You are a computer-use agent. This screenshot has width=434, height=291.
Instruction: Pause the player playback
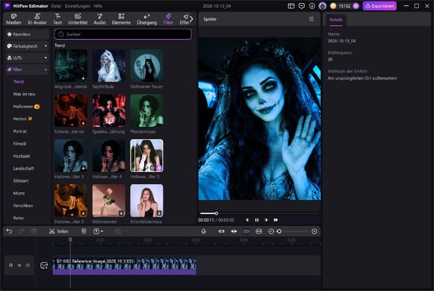(x=257, y=220)
